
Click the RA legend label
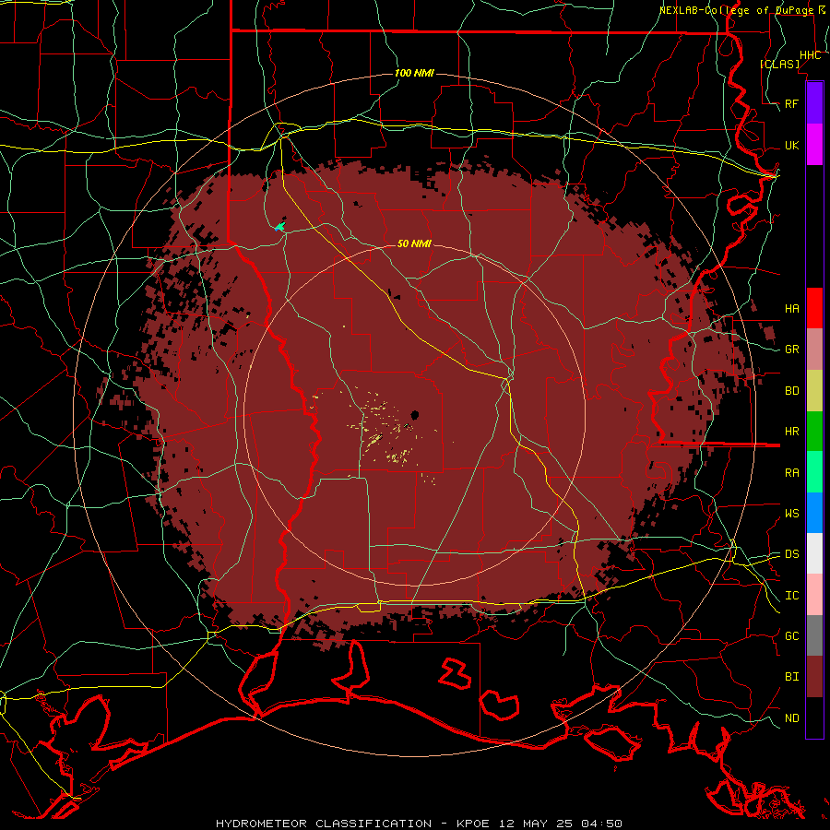click(791, 473)
